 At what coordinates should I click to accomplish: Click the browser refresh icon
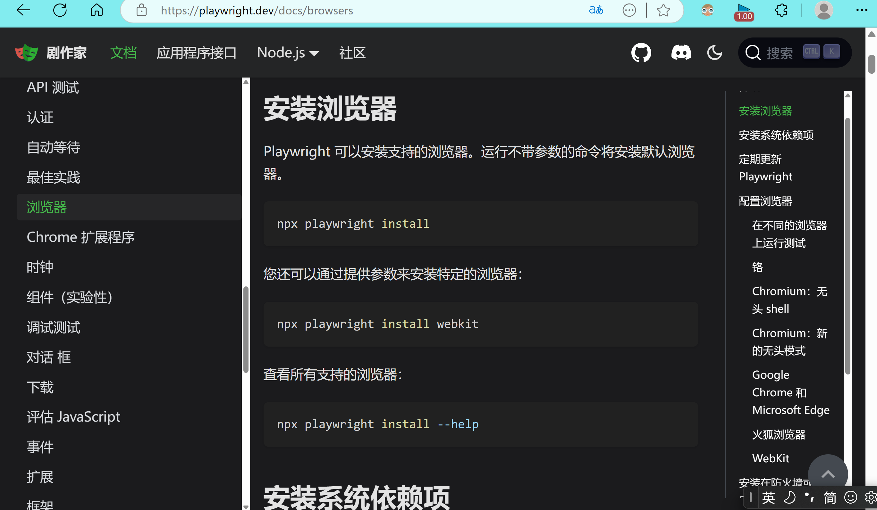pos(60,11)
